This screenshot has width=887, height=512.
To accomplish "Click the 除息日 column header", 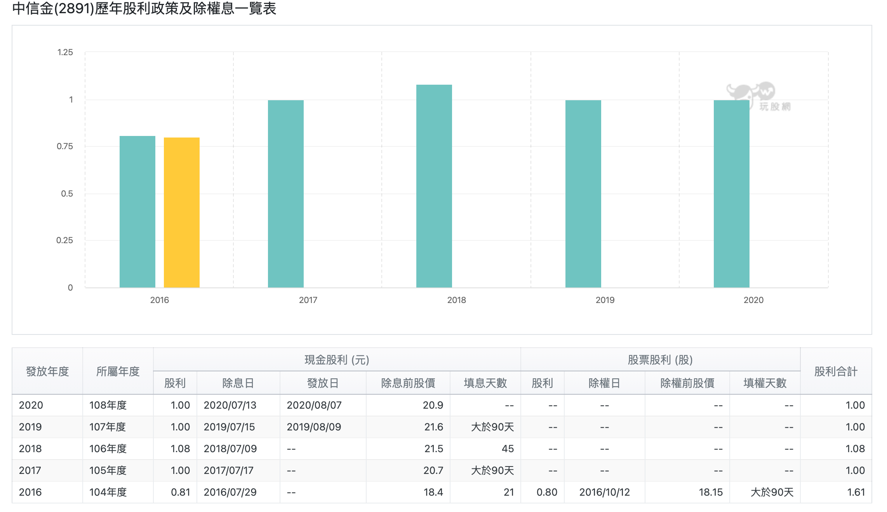I will [238, 383].
